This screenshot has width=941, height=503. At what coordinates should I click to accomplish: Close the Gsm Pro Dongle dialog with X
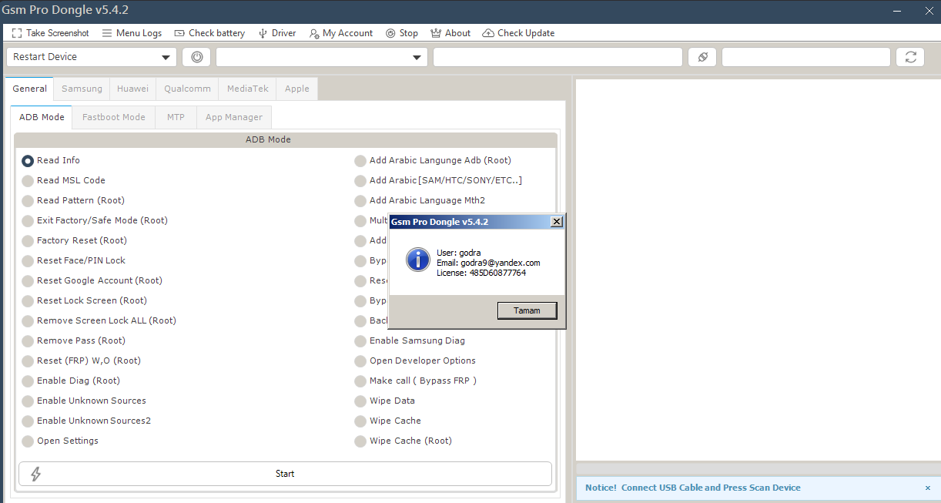pyautogui.click(x=557, y=222)
